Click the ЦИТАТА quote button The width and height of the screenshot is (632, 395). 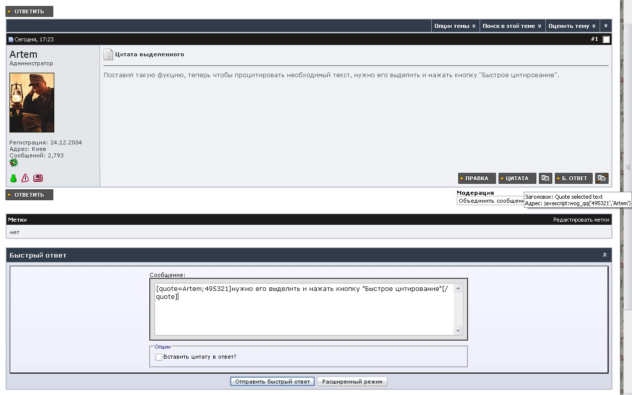pyautogui.click(x=517, y=178)
